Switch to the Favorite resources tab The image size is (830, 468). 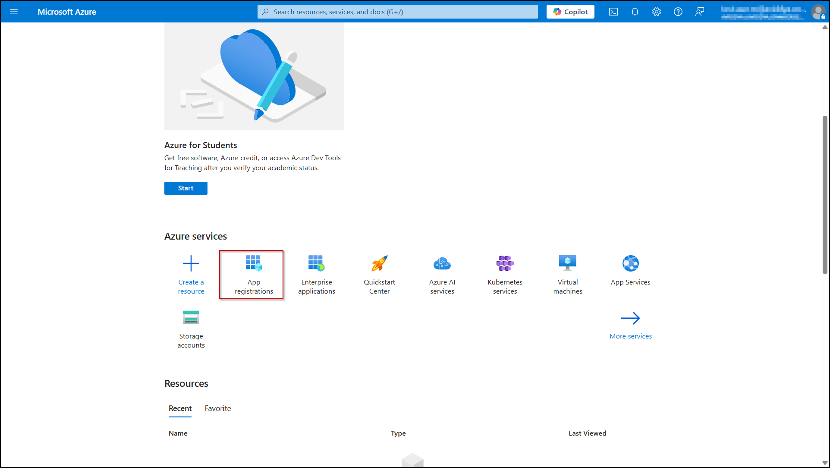point(217,408)
